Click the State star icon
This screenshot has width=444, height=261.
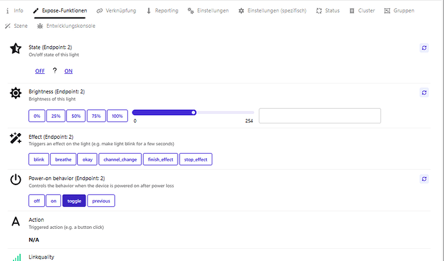15,48
